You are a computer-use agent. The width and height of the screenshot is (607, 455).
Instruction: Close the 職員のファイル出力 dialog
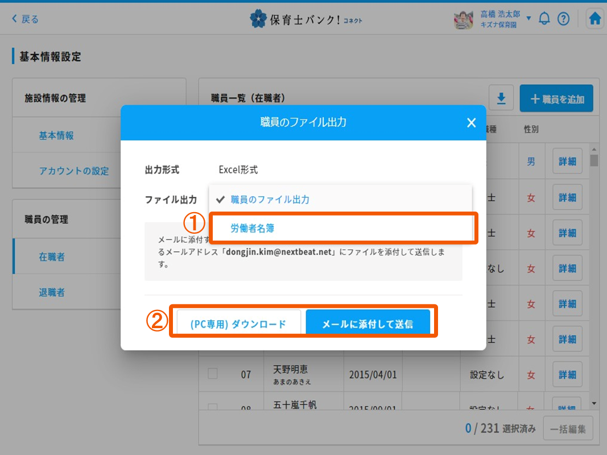click(471, 122)
